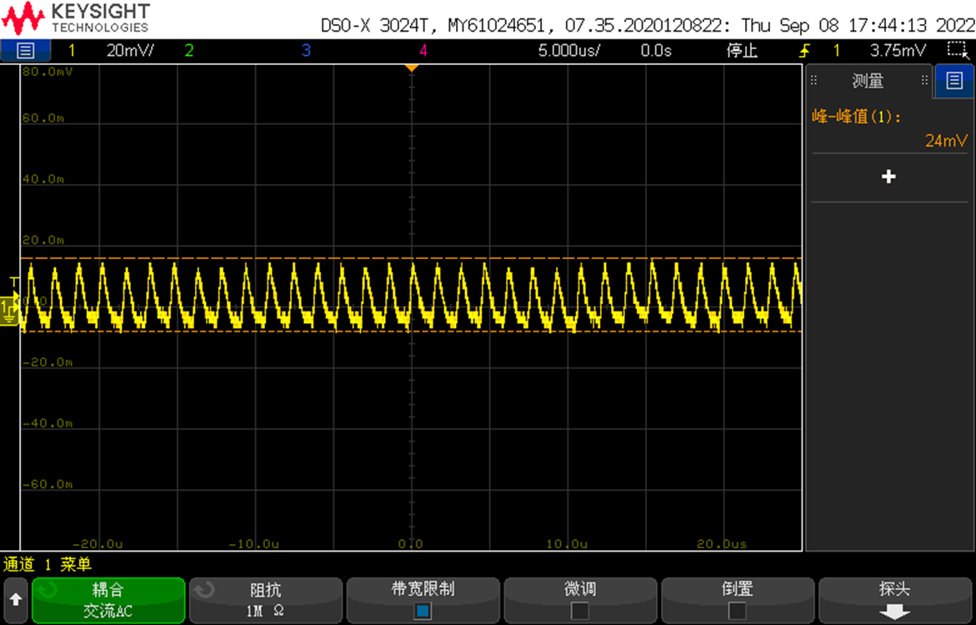Click the Keysight Technologies logo
Image resolution: width=976 pixels, height=625 pixels.
(76, 18)
